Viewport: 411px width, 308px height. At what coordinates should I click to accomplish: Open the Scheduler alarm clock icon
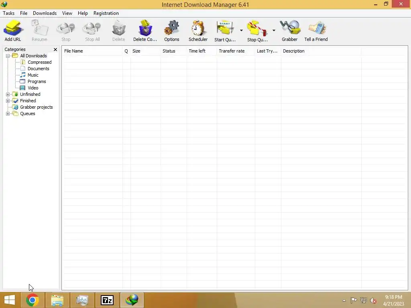[198, 30]
